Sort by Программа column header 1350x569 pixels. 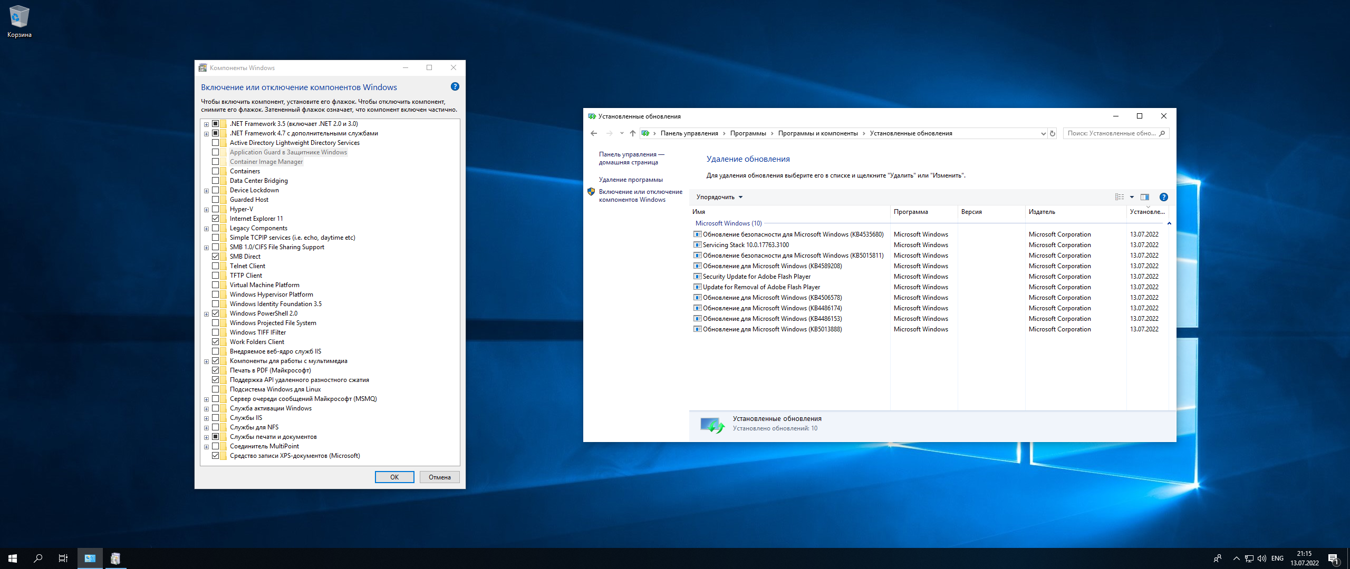(x=924, y=212)
